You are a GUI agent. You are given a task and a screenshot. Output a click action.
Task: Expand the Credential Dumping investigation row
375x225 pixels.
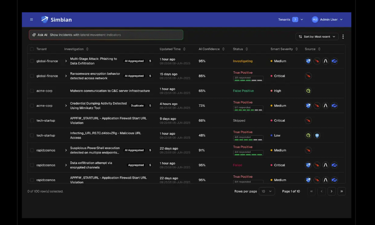[x=66, y=105]
